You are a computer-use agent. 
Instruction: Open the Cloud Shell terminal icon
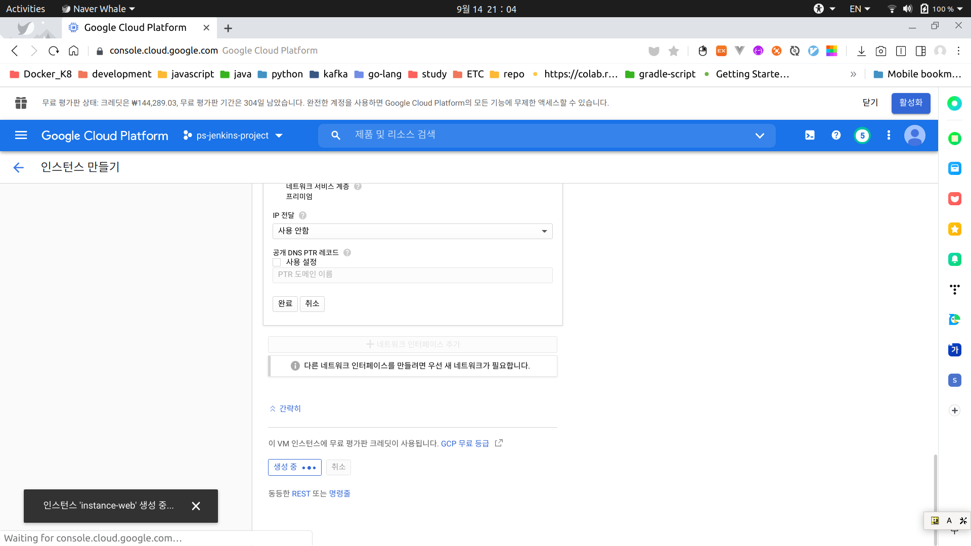[x=810, y=135]
